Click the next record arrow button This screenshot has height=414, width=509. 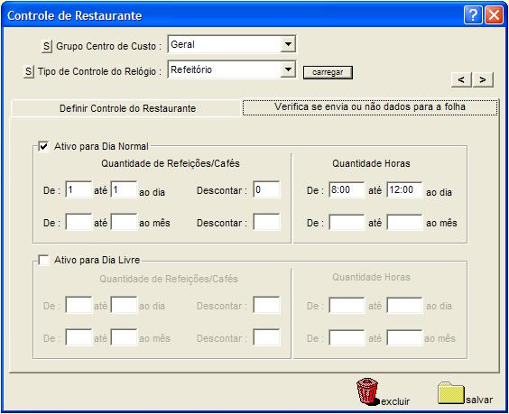tap(483, 79)
